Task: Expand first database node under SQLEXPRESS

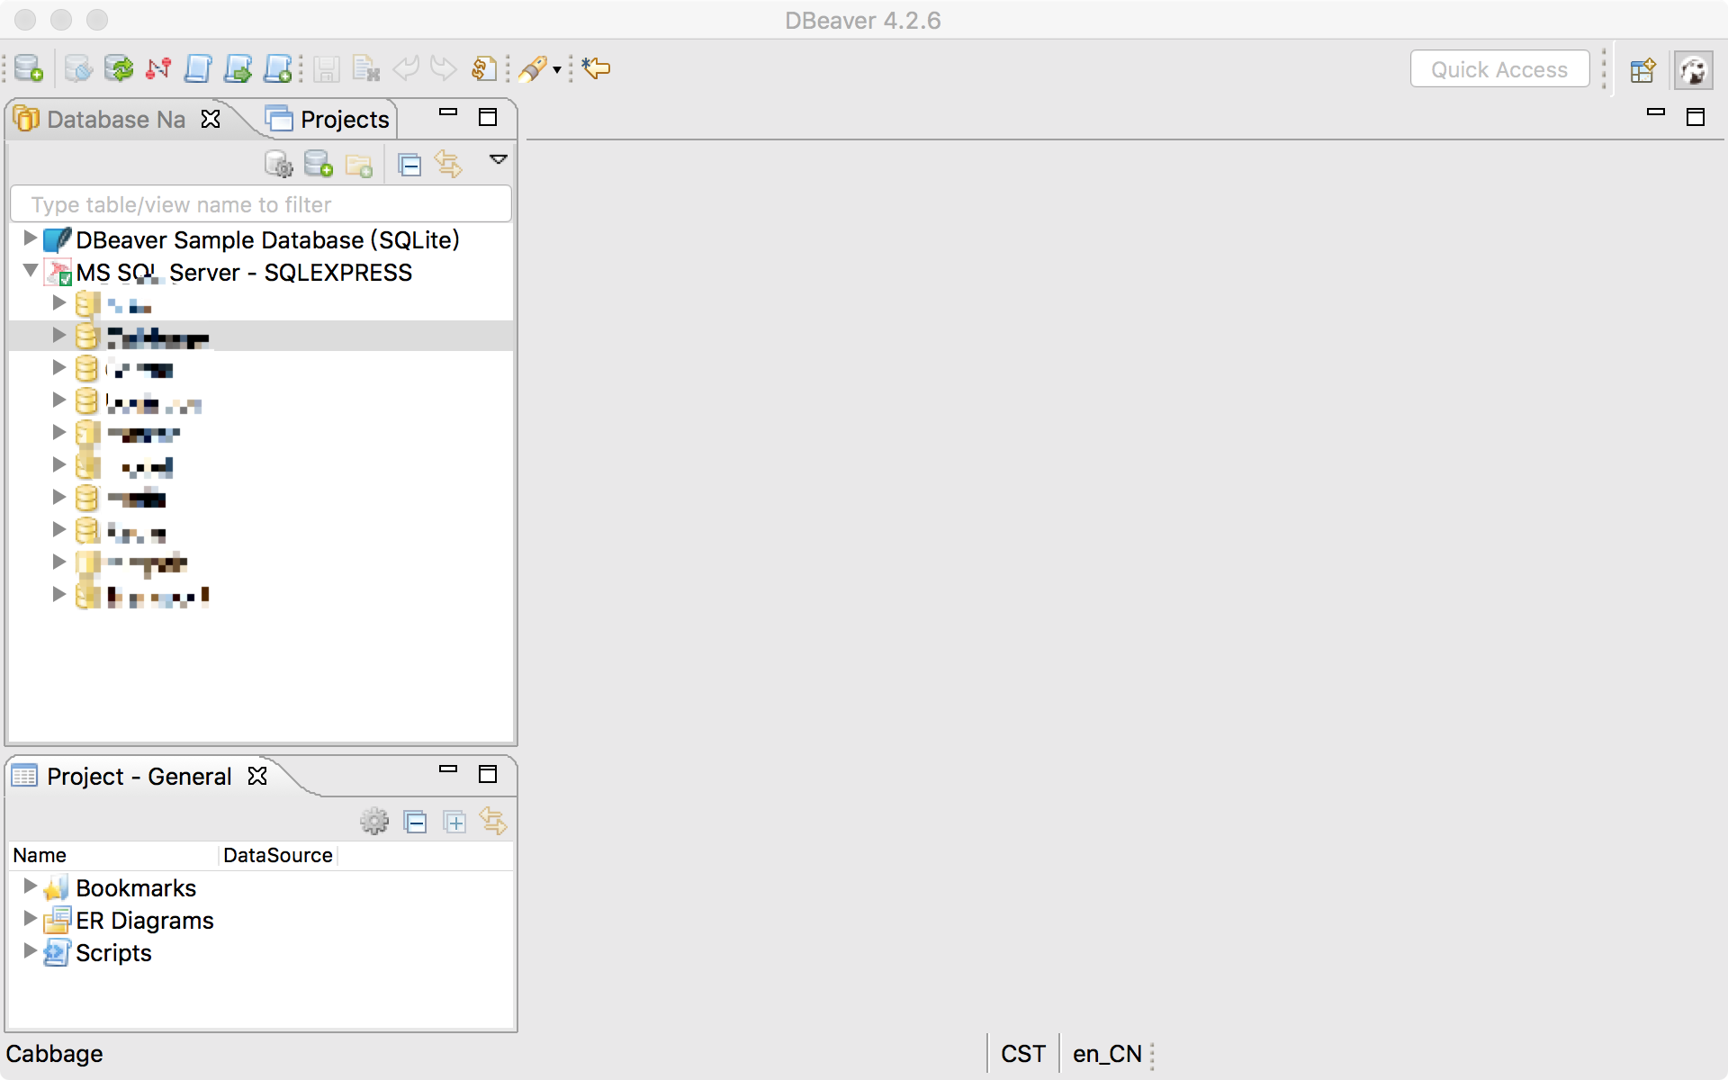Action: 58,302
